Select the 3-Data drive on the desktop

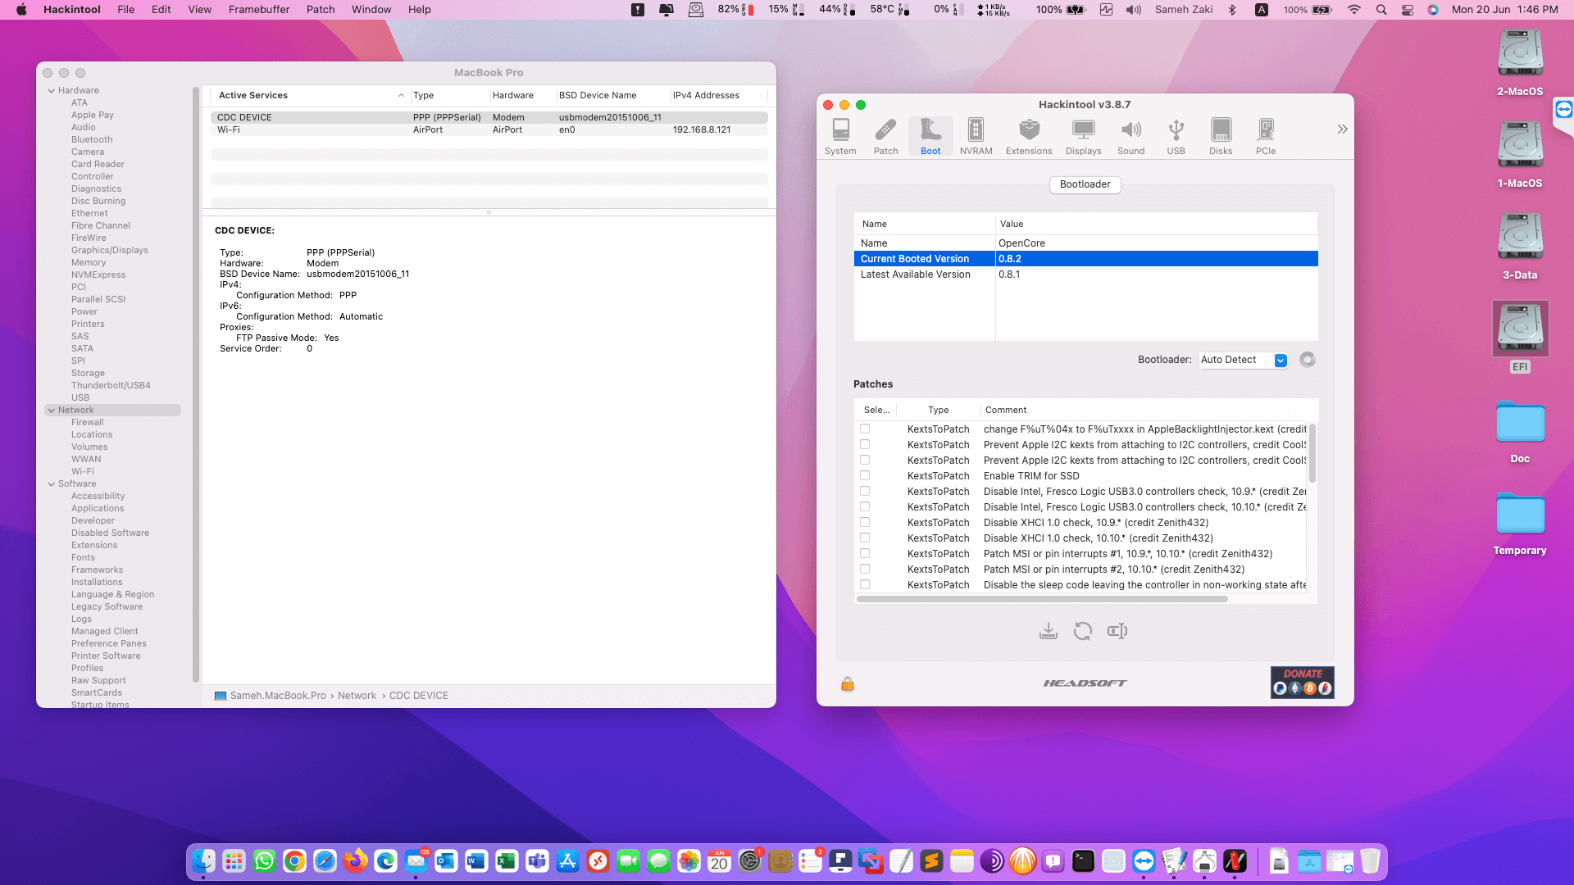tap(1520, 245)
